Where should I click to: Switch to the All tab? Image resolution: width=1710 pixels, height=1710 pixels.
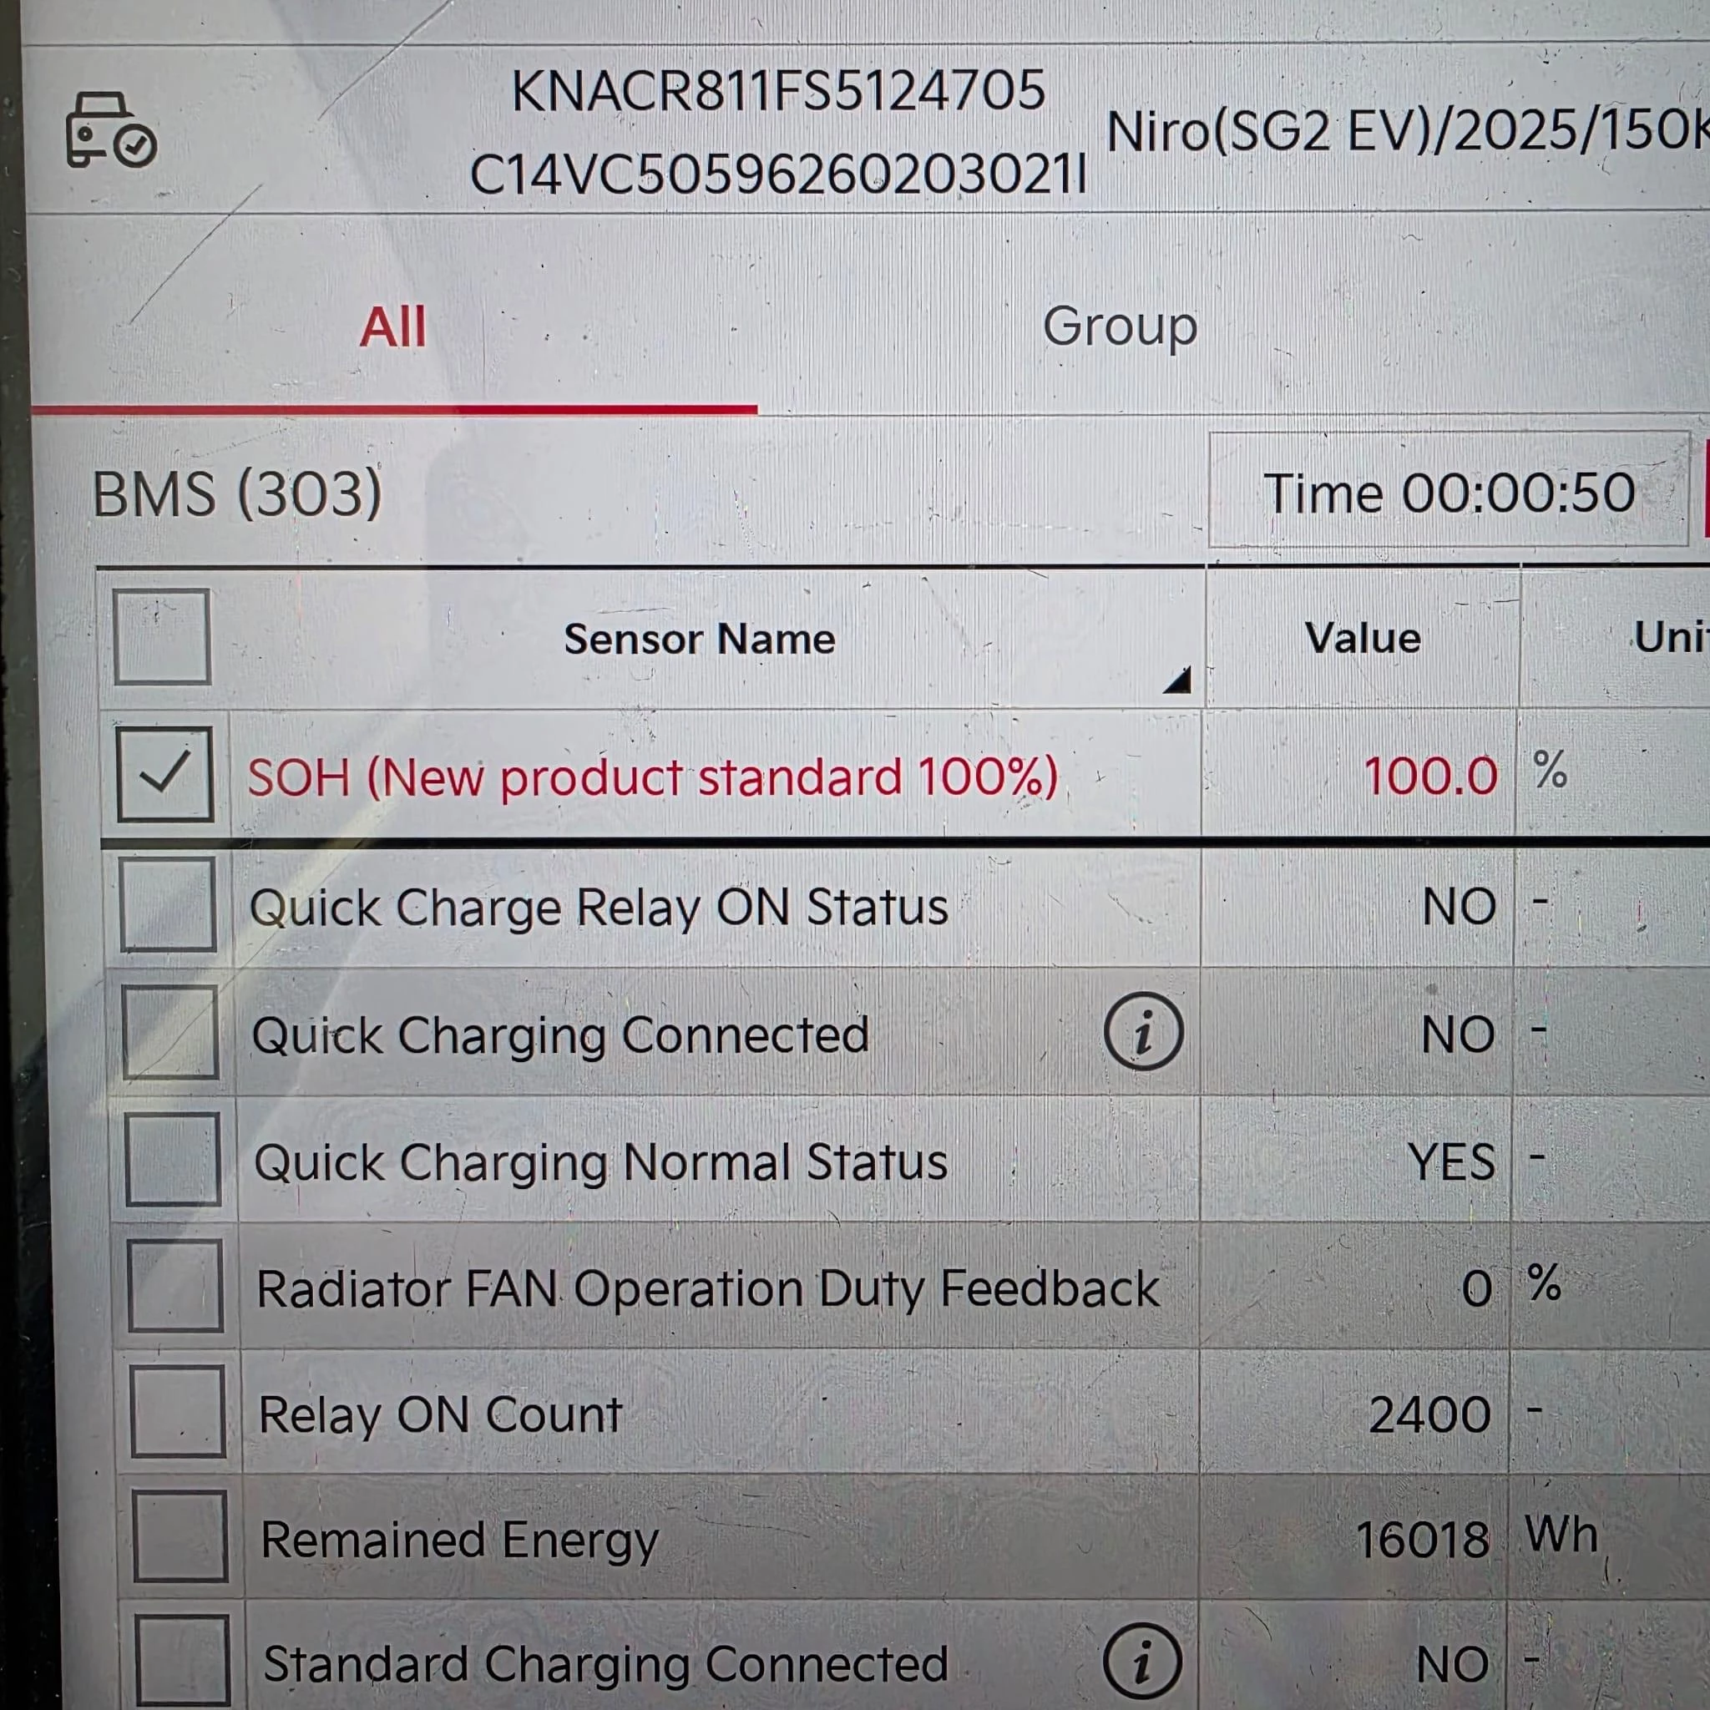point(392,327)
